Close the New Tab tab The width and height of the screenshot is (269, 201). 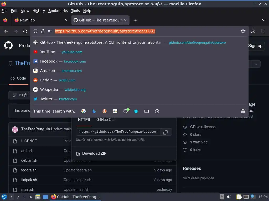pos(66,20)
